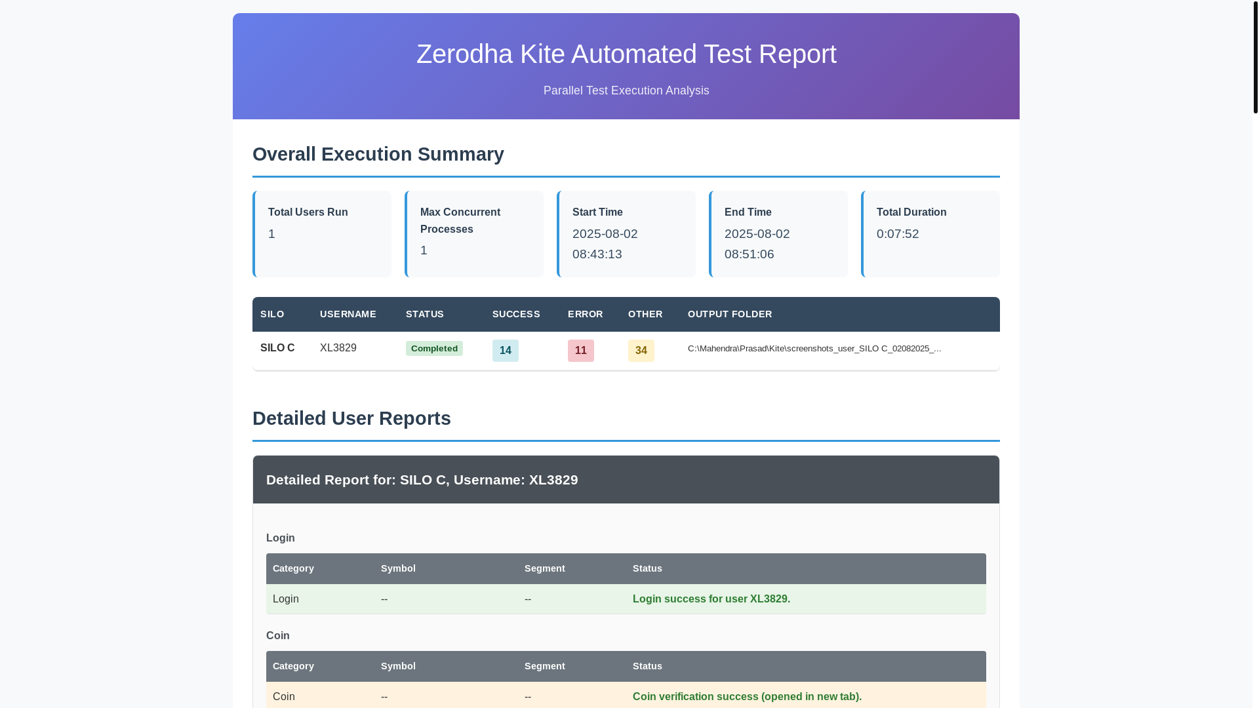The height and width of the screenshot is (708, 1259).
Task: Click Segment header in the Login table
Action: [545, 568]
